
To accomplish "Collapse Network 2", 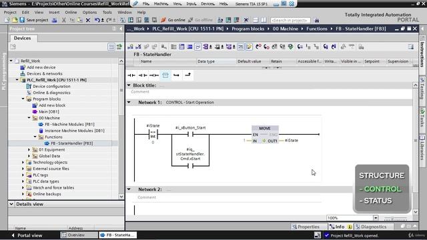I will [129, 189].
